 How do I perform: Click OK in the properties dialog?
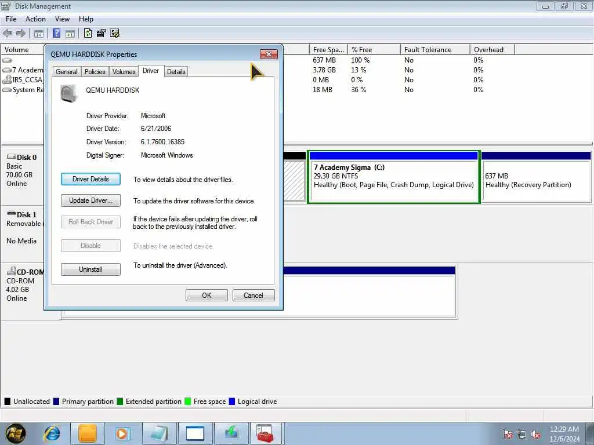pos(207,295)
